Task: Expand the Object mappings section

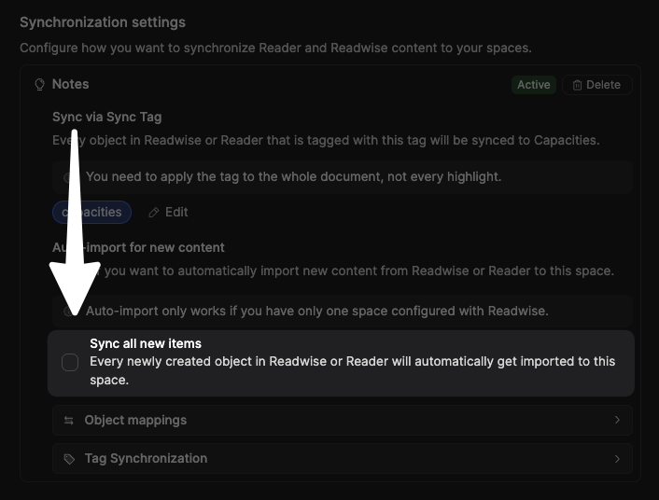Action: point(343,420)
